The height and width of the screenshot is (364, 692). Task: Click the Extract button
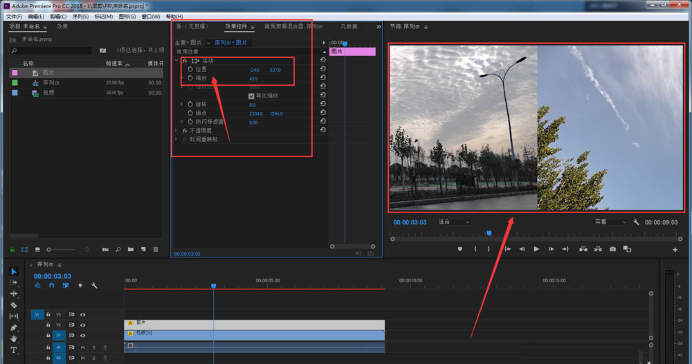pyautogui.click(x=598, y=249)
